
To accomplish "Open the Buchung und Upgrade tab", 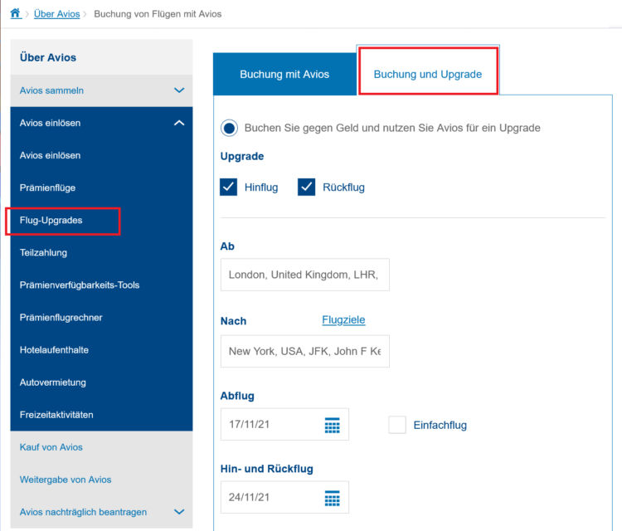I will click(x=428, y=74).
